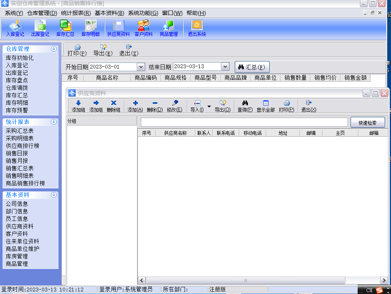
Task: Open 库房管理 in sidebar
Action: pyautogui.click(x=17, y=256)
